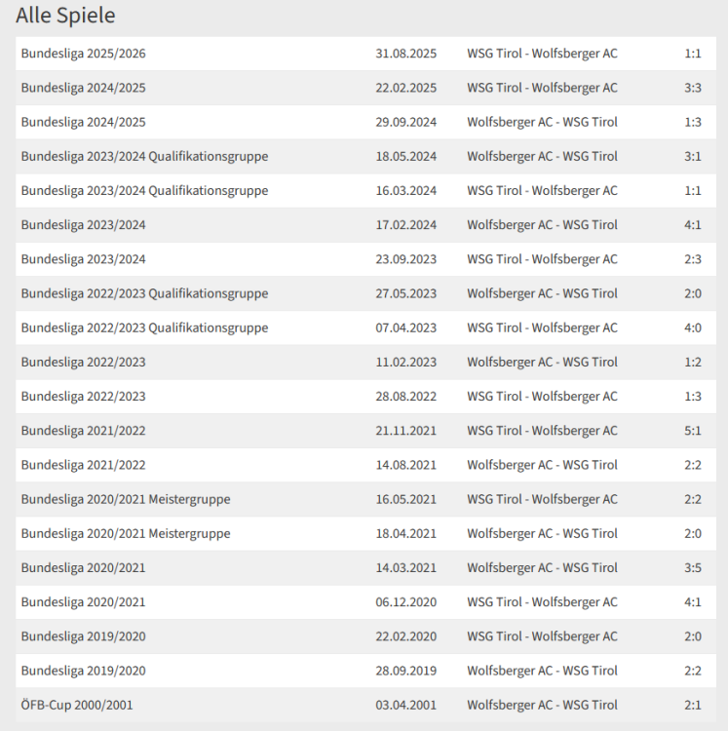This screenshot has width=728, height=731.
Task: Open the 5:1 match result
Action: [x=692, y=431]
